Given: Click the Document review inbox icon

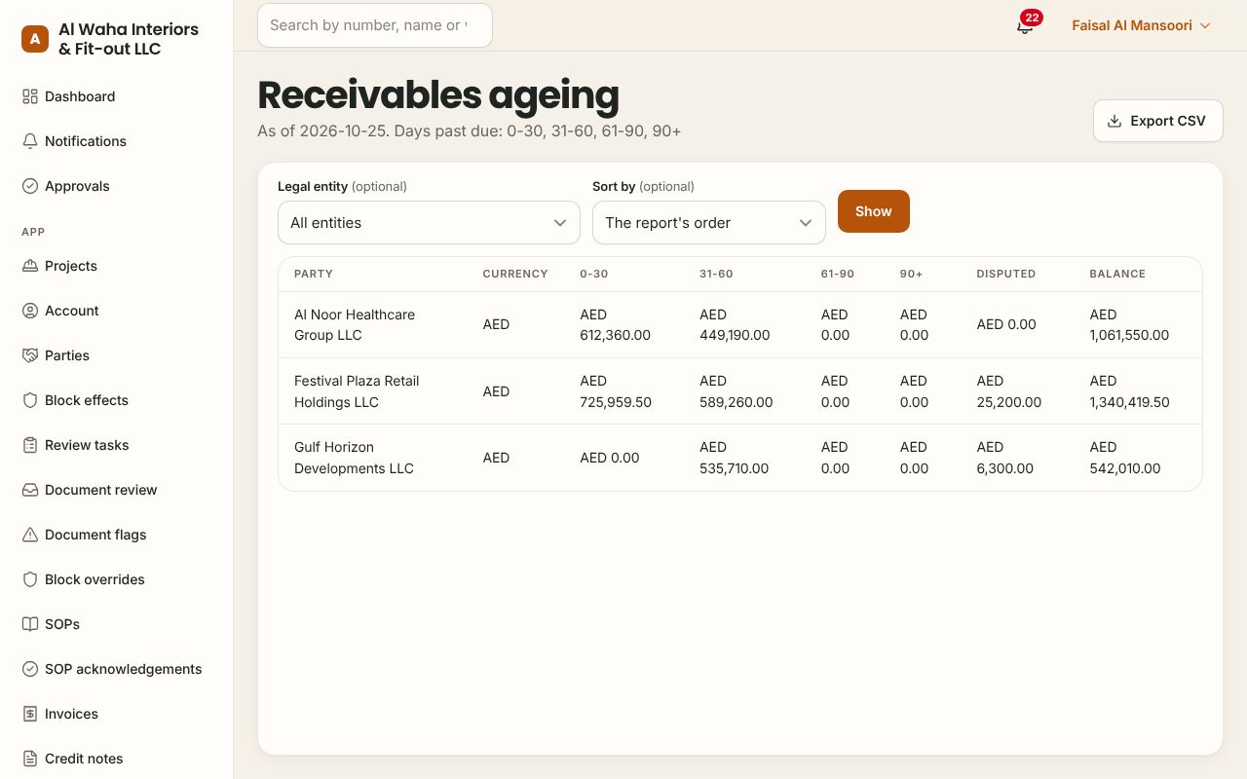Looking at the screenshot, I should (x=30, y=490).
